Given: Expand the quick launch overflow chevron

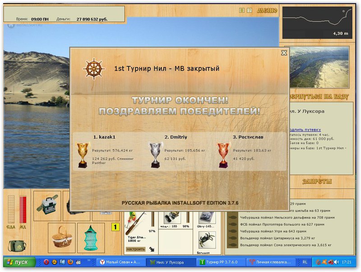Looking at the screenshot, I should pyautogui.click(x=89, y=260).
